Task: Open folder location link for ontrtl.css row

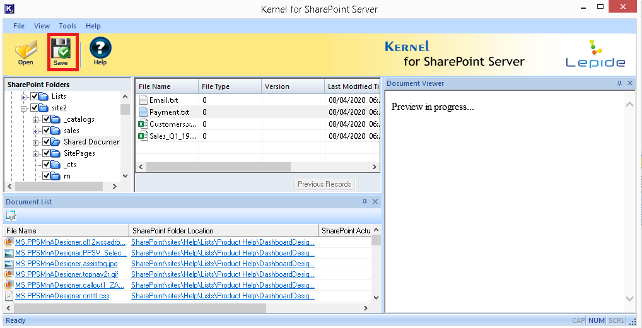Action: [223, 296]
